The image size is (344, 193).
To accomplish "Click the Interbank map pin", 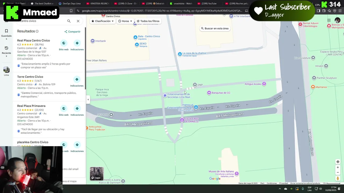I will (x=93, y=41).
